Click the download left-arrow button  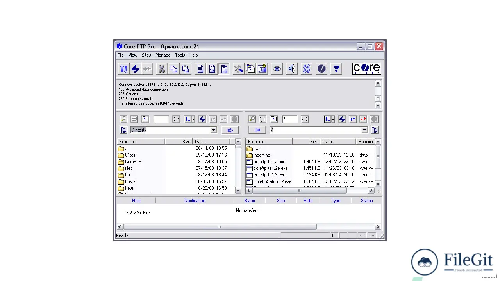[x=257, y=130]
